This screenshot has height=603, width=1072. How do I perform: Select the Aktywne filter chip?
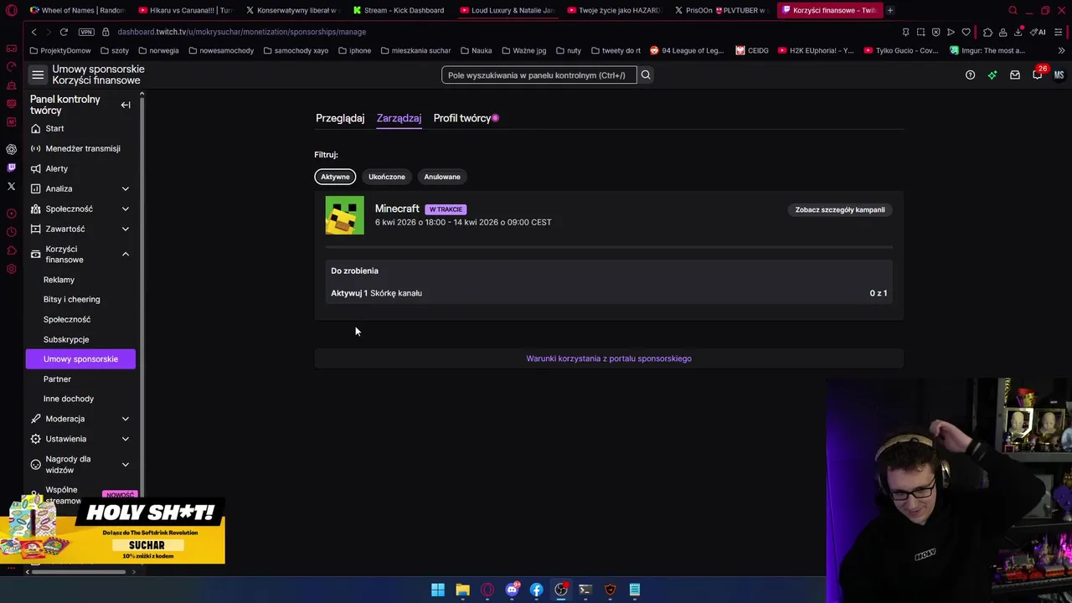(x=335, y=177)
